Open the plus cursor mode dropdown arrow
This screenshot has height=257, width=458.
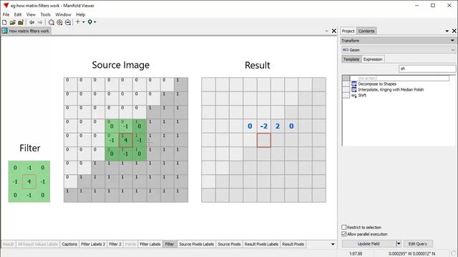(83, 22)
